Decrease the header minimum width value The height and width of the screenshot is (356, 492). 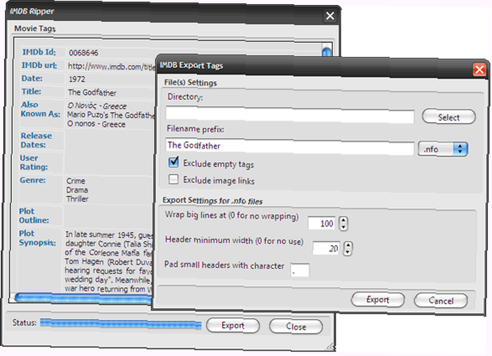(348, 252)
